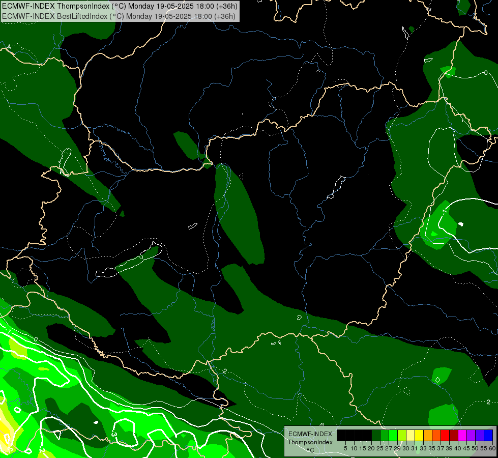Click legend tick value 29
The image size is (498, 458).
tap(397, 448)
